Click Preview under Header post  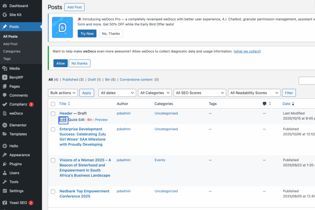(x=101, y=120)
